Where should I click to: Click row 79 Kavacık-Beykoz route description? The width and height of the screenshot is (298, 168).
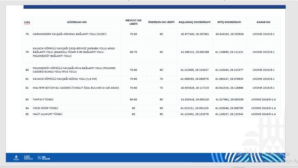click(x=74, y=52)
